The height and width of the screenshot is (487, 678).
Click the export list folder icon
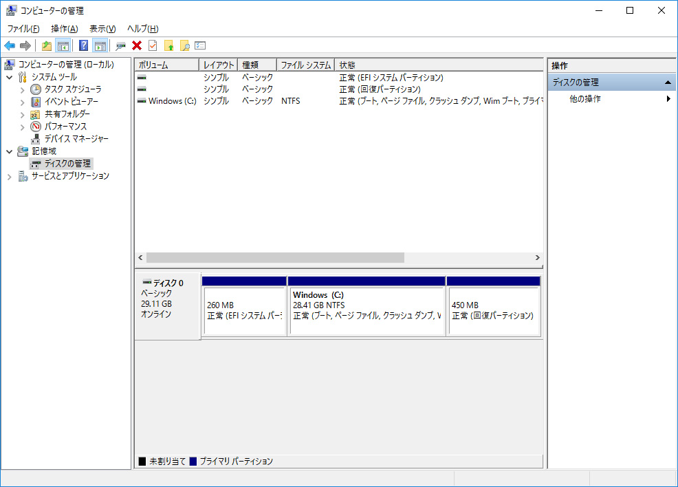(168, 45)
